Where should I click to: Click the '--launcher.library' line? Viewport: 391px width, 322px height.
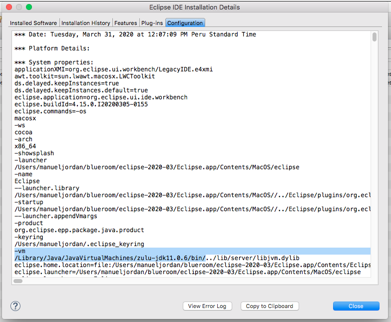pos(47,188)
